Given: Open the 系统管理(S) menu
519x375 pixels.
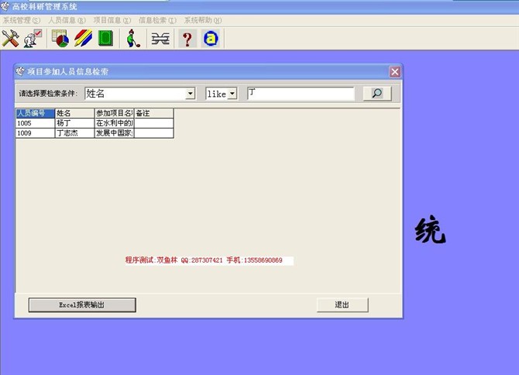Looking at the screenshot, I should click(22, 20).
